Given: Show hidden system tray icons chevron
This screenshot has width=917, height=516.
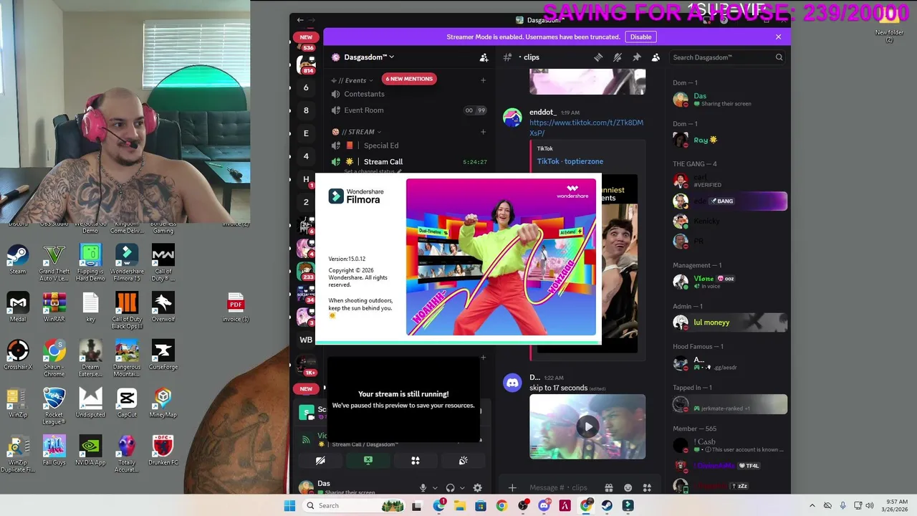Looking at the screenshot, I should (x=812, y=505).
